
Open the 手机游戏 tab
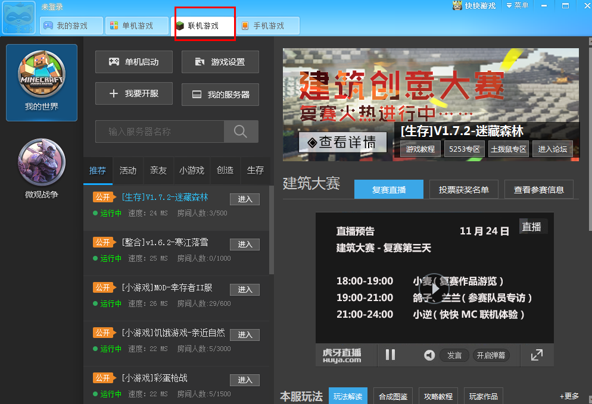click(x=268, y=26)
